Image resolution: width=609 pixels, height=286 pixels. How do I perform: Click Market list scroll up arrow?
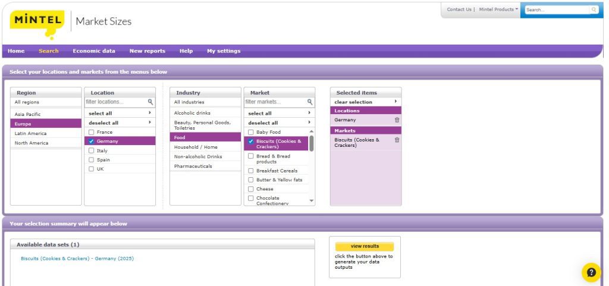point(312,131)
